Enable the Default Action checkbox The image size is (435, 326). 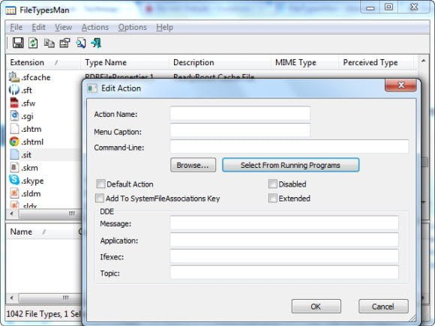pos(100,184)
